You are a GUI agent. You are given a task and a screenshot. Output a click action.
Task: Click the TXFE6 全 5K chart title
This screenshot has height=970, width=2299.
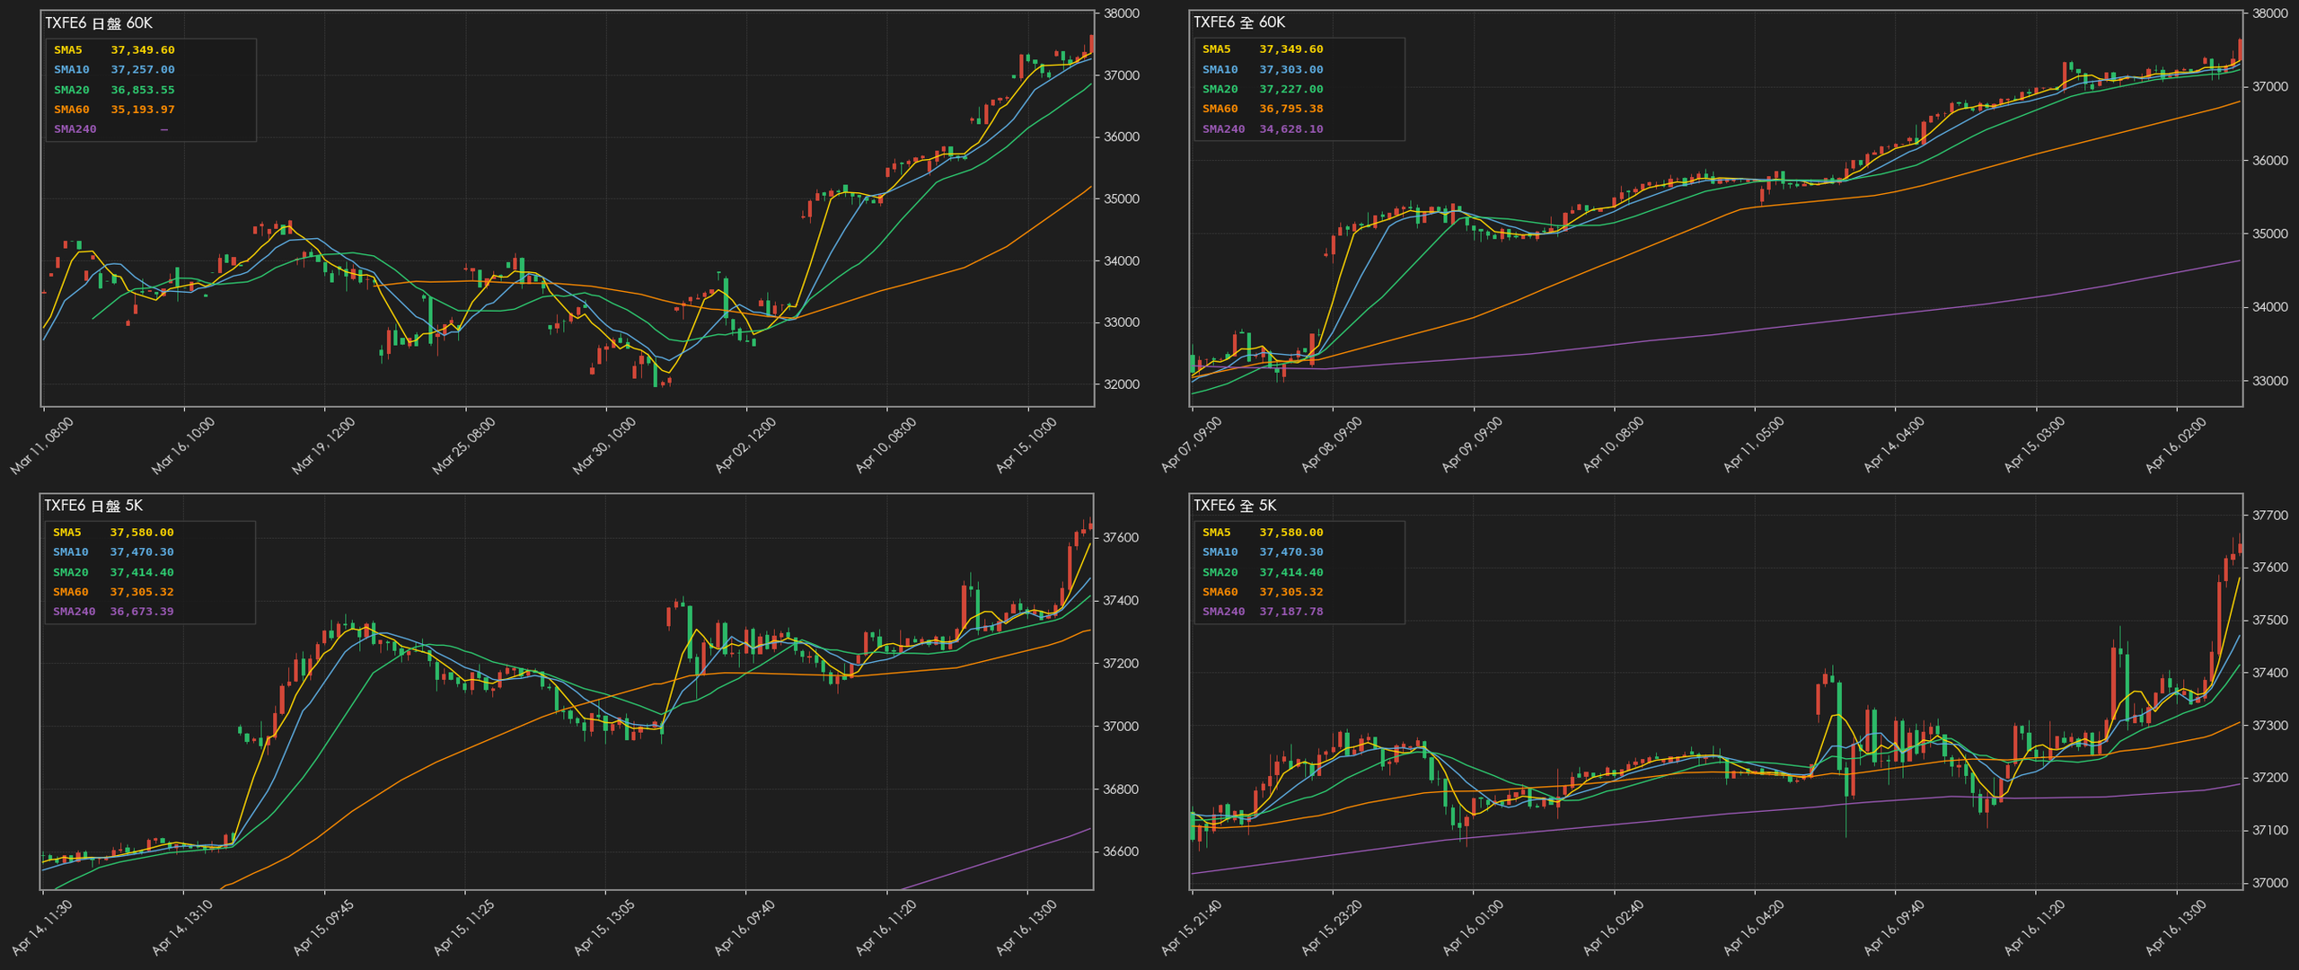click(x=1234, y=506)
